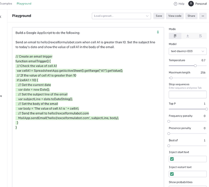Open the Show probabilities dropdown
This screenshot has width=209, height=187.
click(x=188, y=186)
